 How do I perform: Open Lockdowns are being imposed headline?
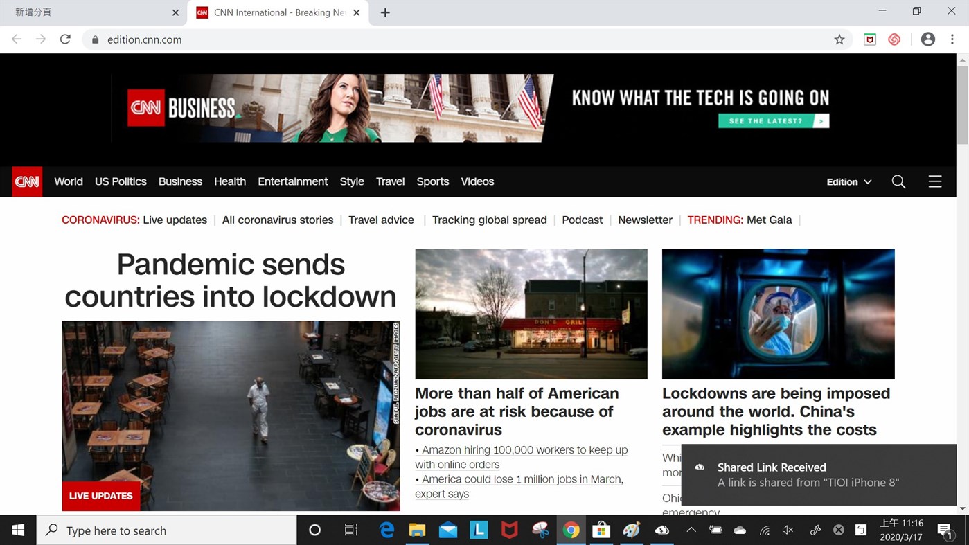coord(776,411)
